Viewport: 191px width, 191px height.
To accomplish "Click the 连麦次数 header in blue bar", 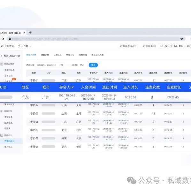I will (152, 87).
